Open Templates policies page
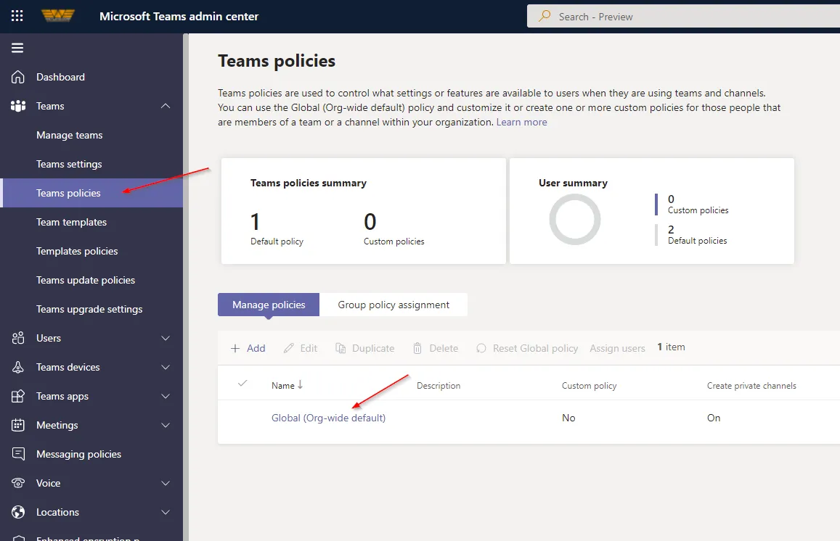840x541 pixels. 77,251
